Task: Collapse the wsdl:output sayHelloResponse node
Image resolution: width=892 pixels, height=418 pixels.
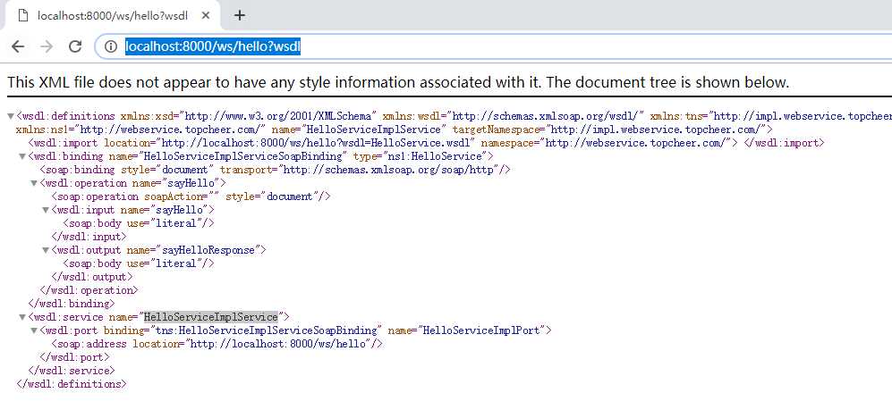Action: (46, 250)
